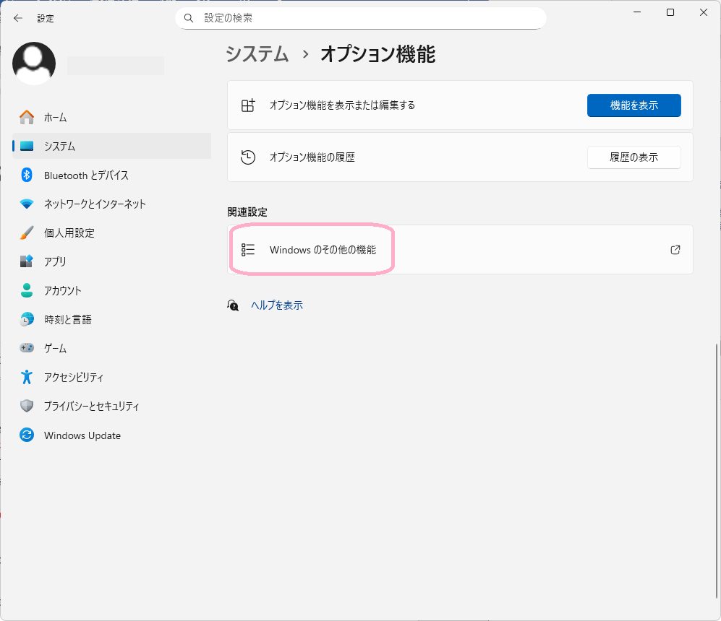
Task: Open ホーム from the sidebar
Action: [x=55, y=117]
